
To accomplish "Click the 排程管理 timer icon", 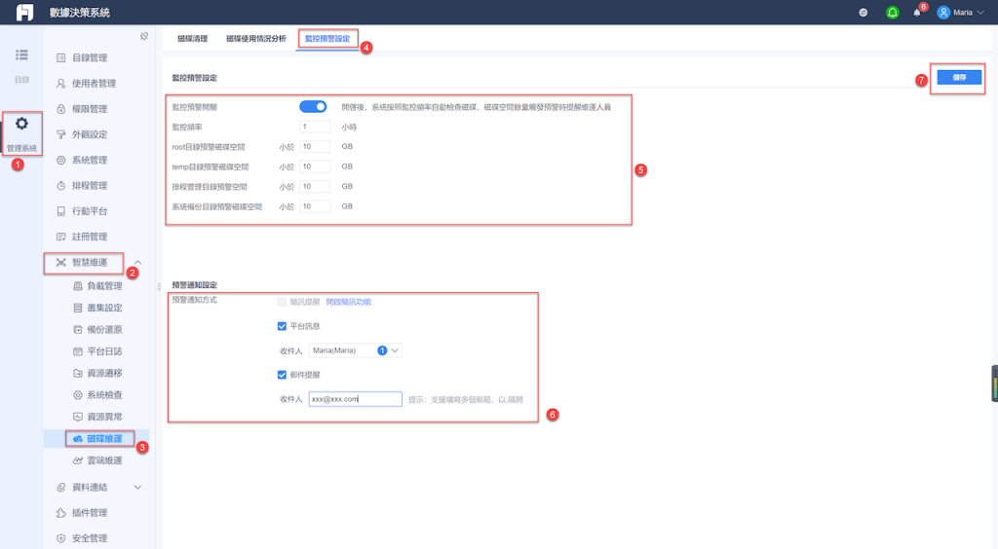I will [x=61, y=186].
